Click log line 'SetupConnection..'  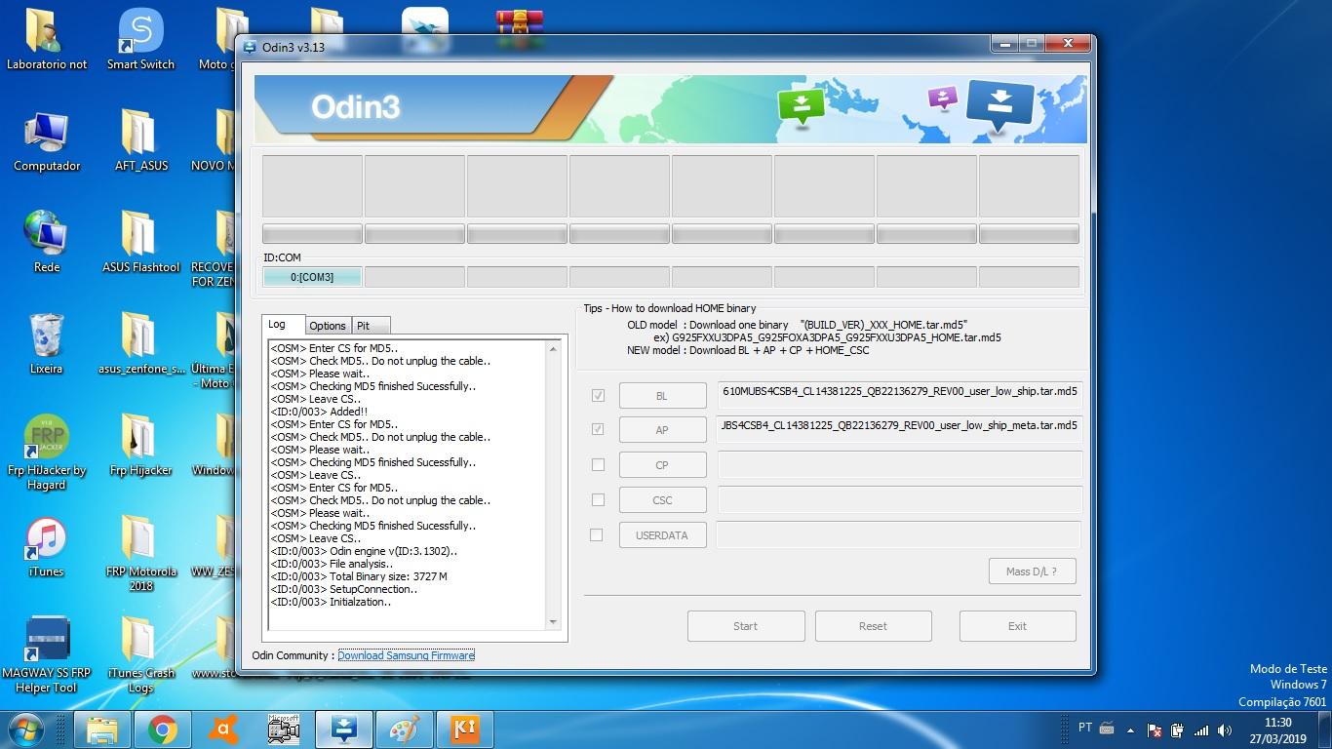click(344, 589)
